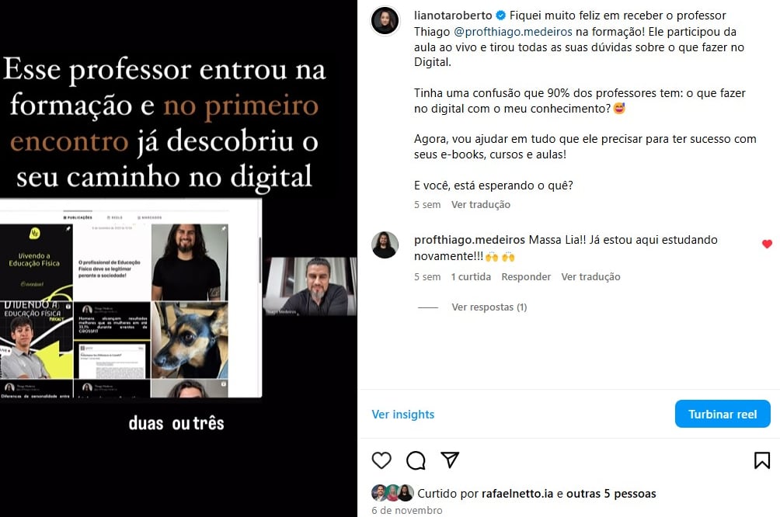Expand Ver respostas (1) replies

point(489,307)
